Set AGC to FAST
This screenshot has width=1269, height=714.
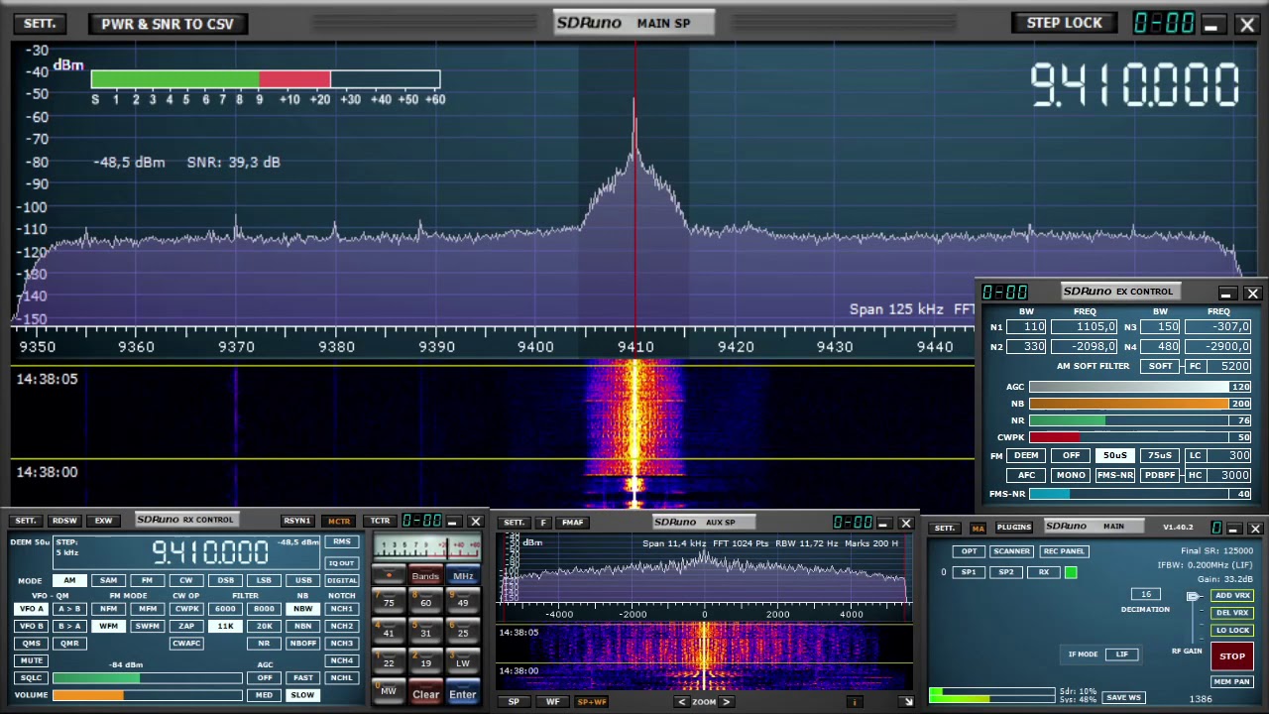point(302,678)
